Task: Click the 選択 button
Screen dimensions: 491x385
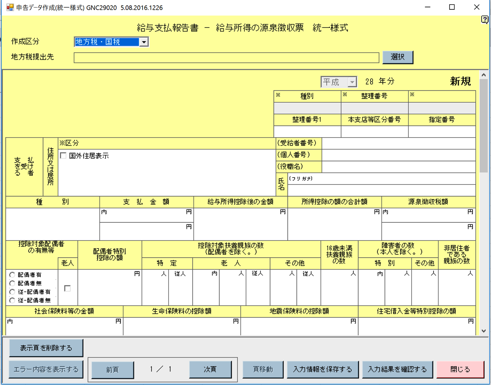Action: pos(398,57)
